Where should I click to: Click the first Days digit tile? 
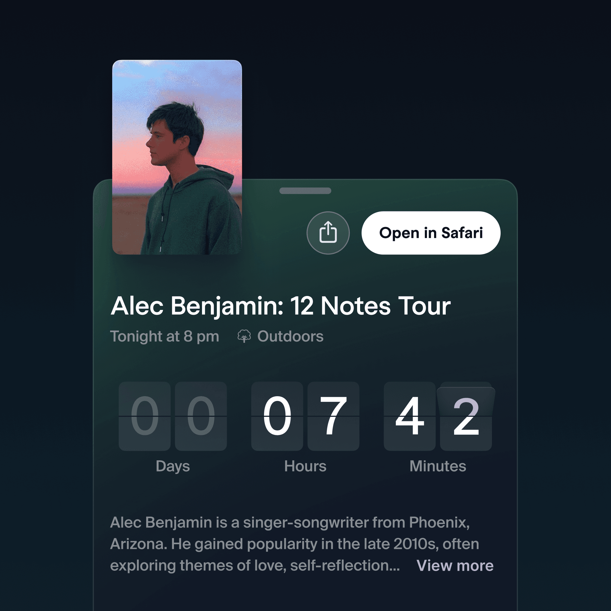click(x=144, y=416)
